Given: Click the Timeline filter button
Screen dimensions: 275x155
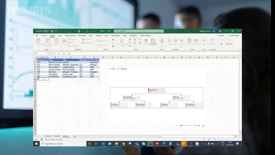Looking at the screenshot, I should (196, 42).
